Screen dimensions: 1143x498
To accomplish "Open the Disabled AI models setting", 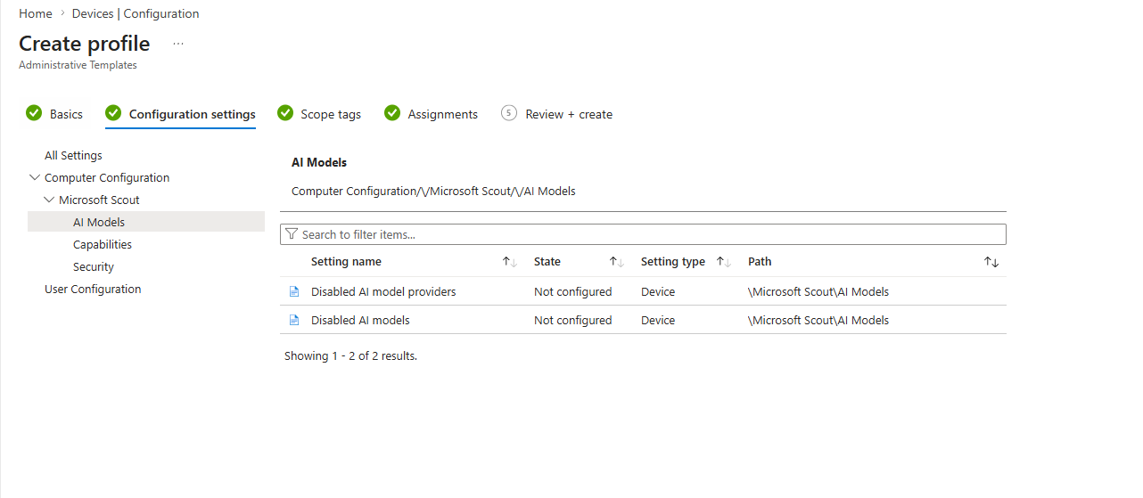I will (x=360, y=320).
